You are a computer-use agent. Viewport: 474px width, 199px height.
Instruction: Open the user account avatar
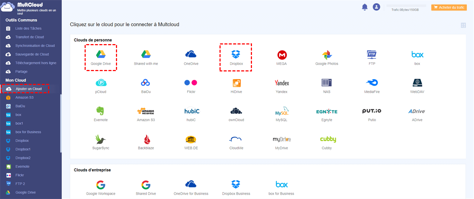376,7
